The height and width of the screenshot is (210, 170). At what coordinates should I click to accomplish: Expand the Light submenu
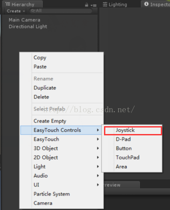62,167
